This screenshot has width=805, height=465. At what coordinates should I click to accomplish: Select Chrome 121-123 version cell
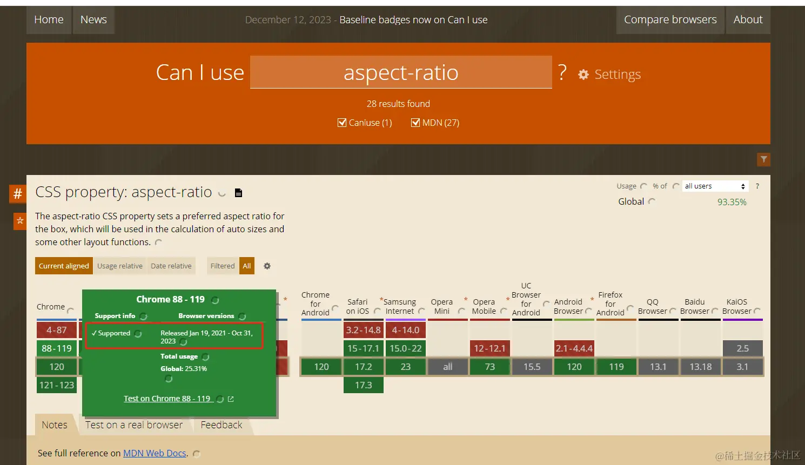(57, 385)
